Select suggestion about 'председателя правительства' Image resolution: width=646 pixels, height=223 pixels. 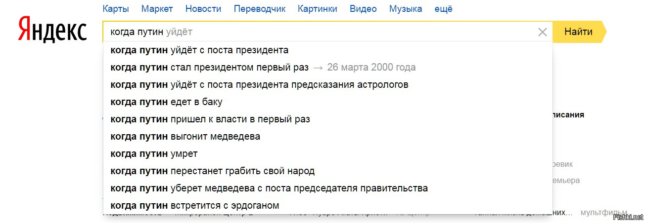[x=327, y=188]
